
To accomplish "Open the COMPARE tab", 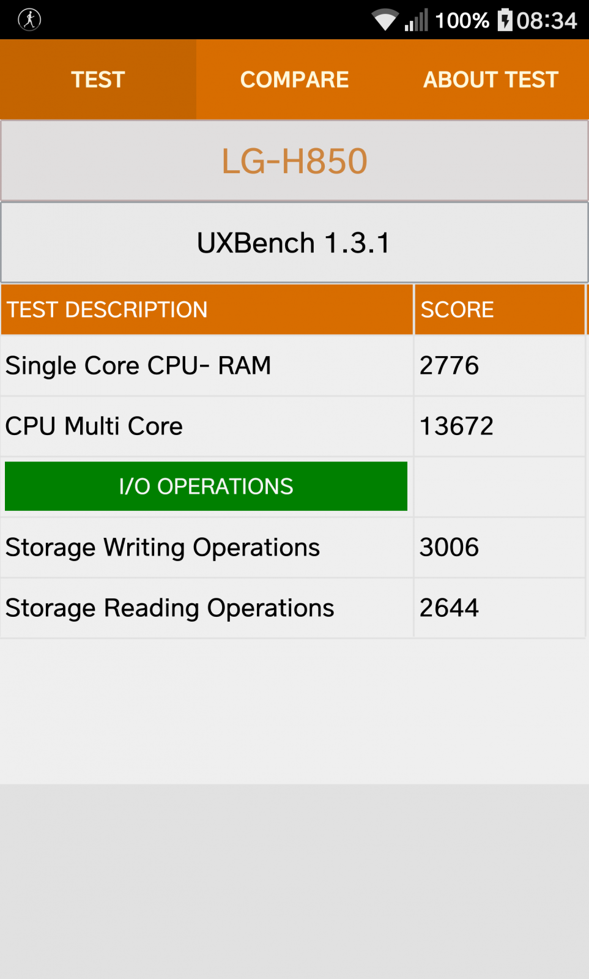I will point(295,80).
